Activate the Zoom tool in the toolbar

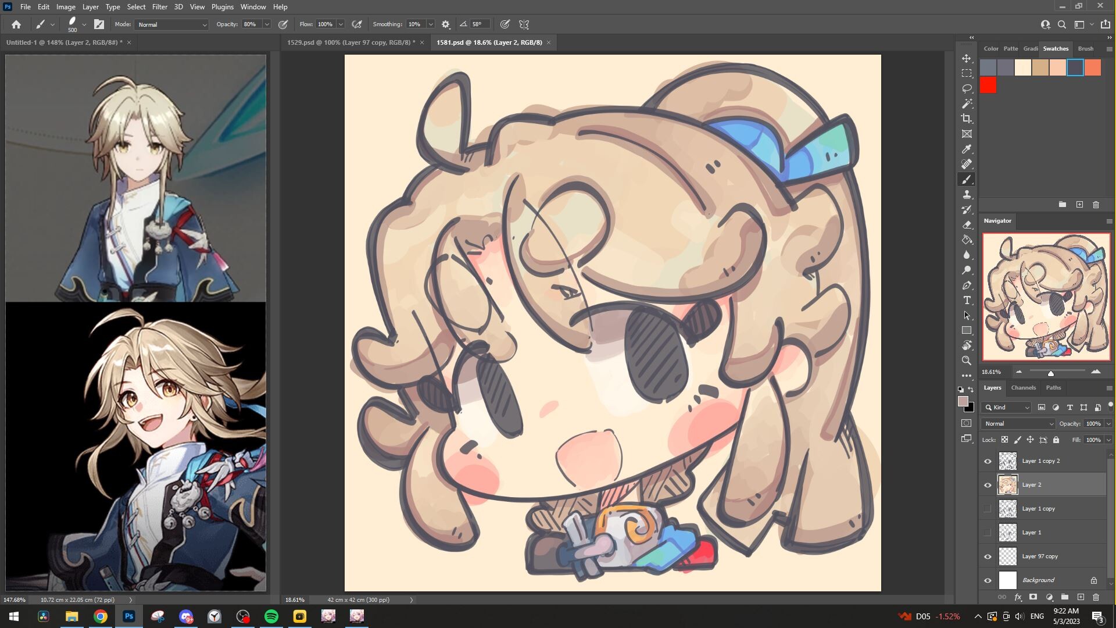(967, 361)
